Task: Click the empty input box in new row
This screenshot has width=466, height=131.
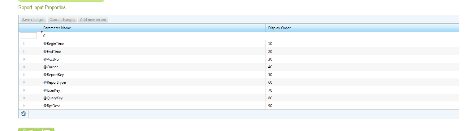Action: click(28, 36)
